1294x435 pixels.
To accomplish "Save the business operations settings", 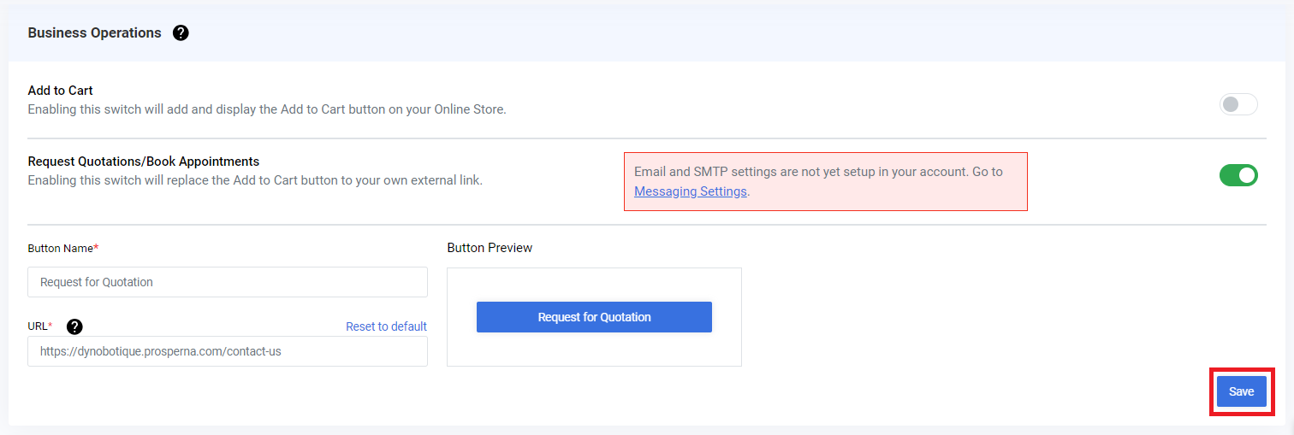I will [x=1242, y=391].
